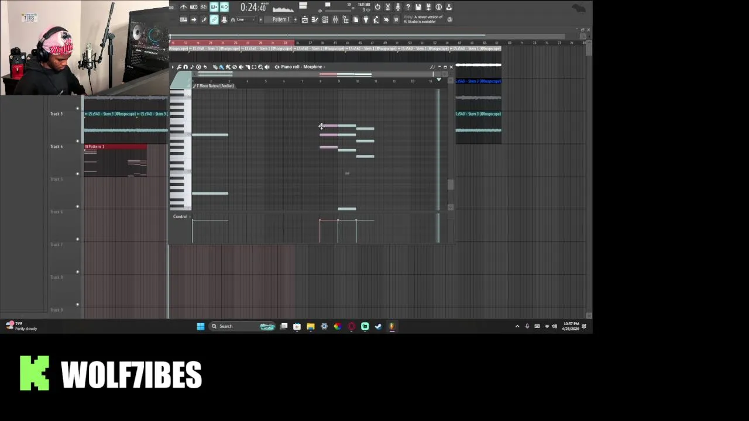Open Piano roll tools wrench menu
749x421 pixels.
179,67
